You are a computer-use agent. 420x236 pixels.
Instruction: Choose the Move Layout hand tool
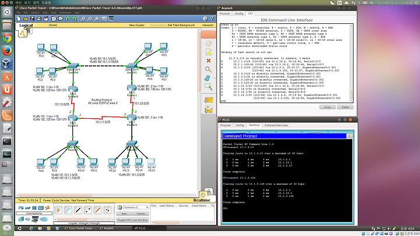coord(208,43)
